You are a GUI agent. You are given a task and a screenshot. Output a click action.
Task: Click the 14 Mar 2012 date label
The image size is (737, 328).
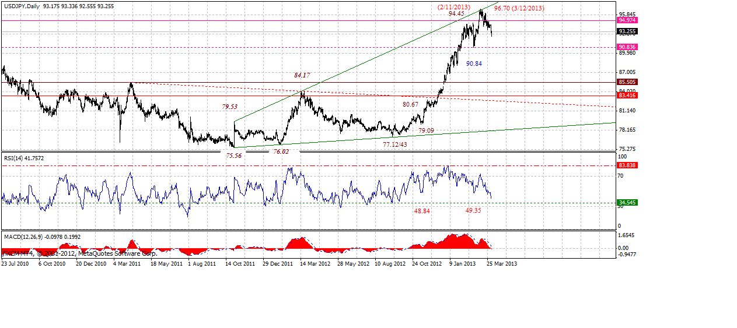(x=314, y=263)
